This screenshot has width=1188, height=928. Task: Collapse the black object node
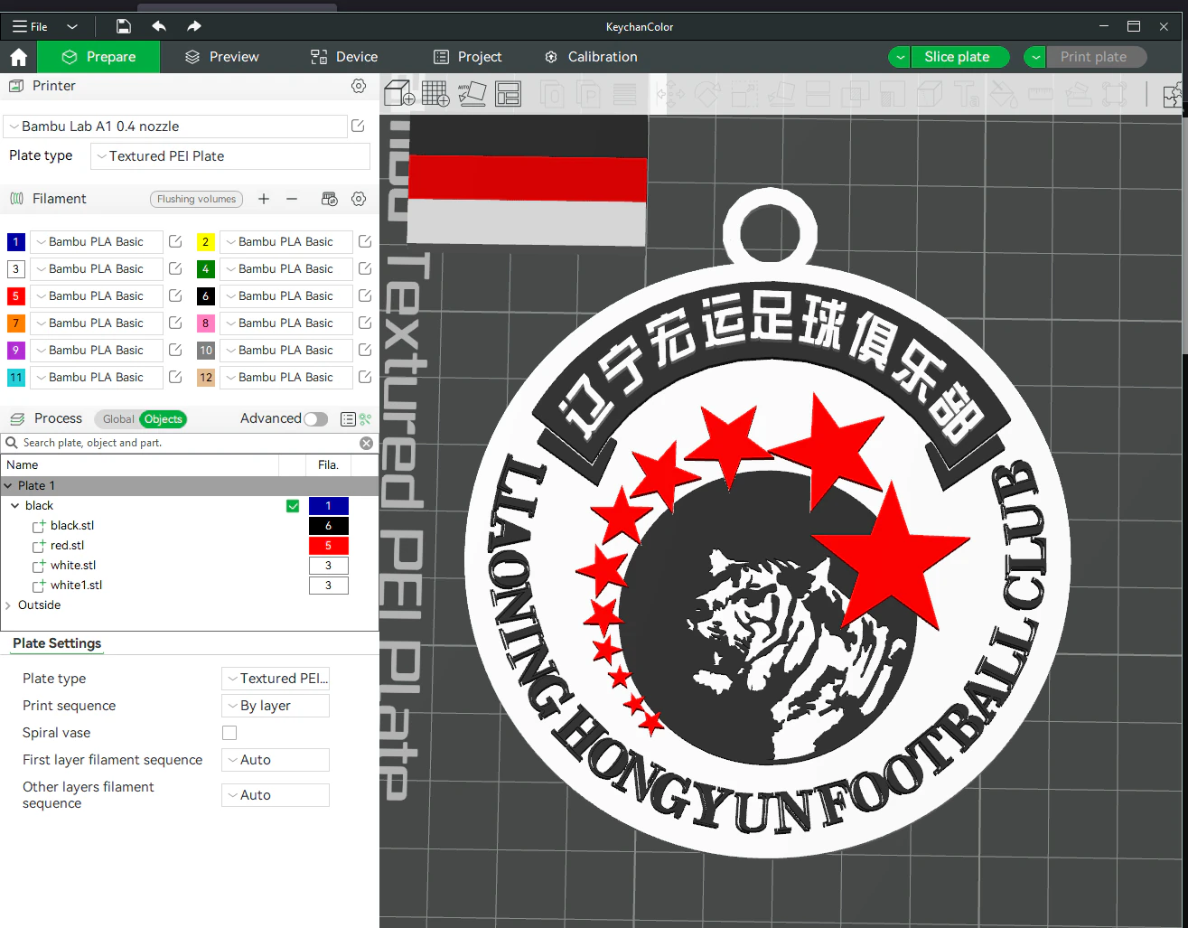(x=15, y=506)
